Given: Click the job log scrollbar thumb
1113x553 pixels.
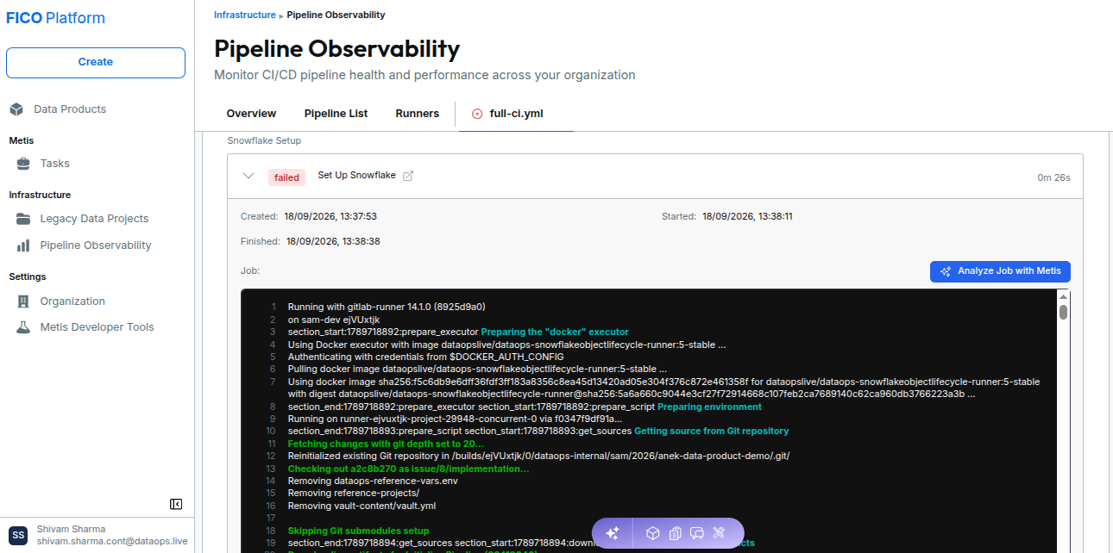Looking at the screenshot, I should [1064, 313].
